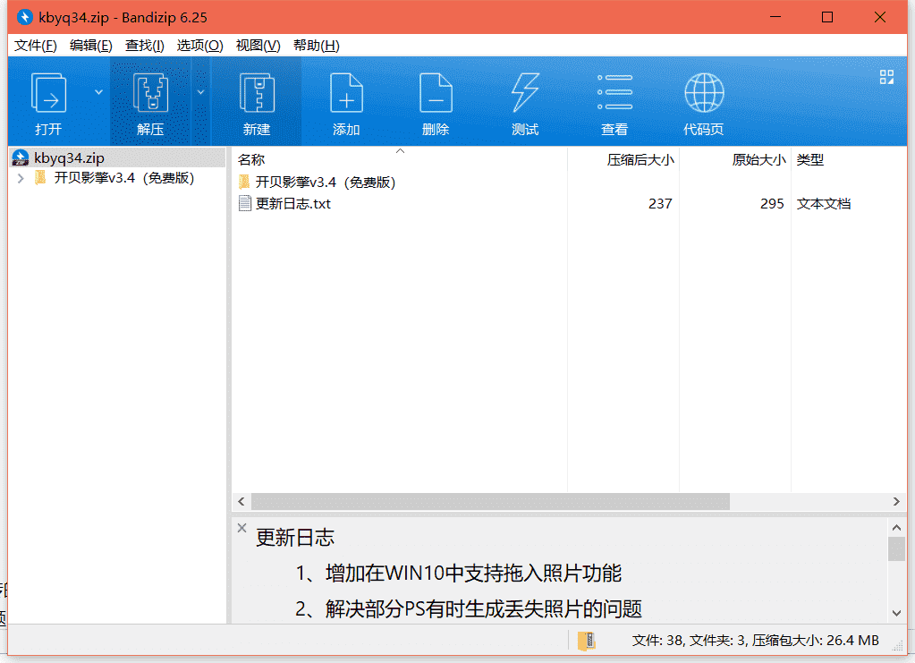Click horizontal scrollbar right arrow
The height and width of the screenshot is (663, 915).
[896, 501]
